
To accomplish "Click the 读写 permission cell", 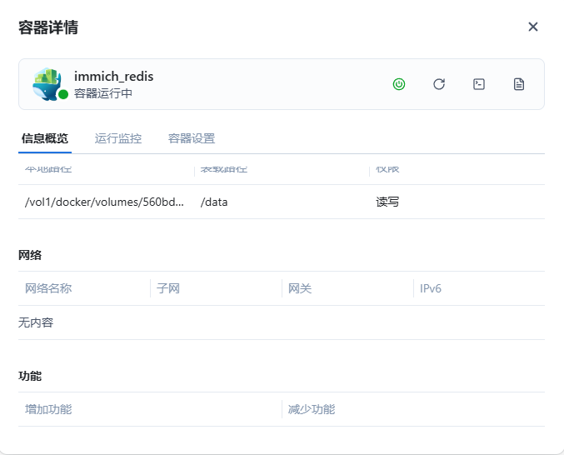I will 387,202.
